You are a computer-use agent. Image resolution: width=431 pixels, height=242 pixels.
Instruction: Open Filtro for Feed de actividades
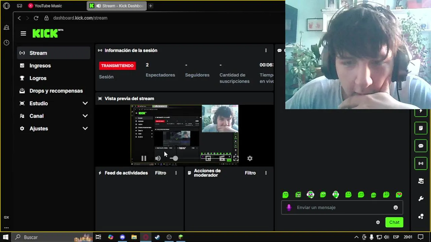point(161,173)
